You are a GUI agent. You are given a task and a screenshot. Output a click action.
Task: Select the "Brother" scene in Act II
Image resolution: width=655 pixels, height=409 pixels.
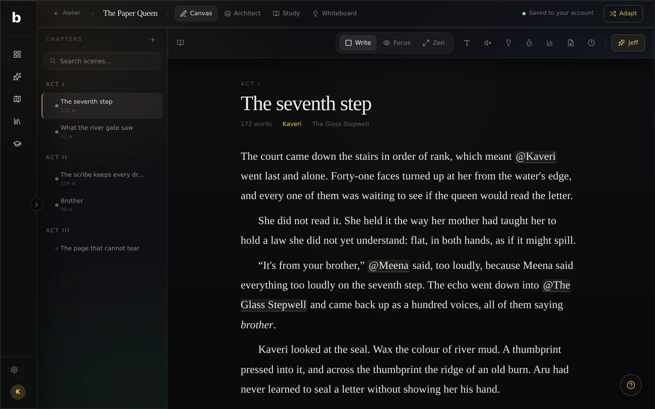click(x=102, y=204)
